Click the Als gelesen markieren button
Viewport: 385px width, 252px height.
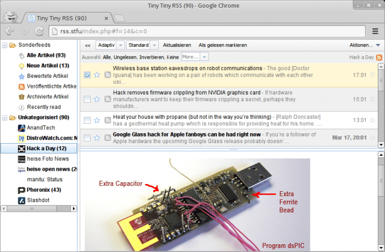[x=222, y=45]
